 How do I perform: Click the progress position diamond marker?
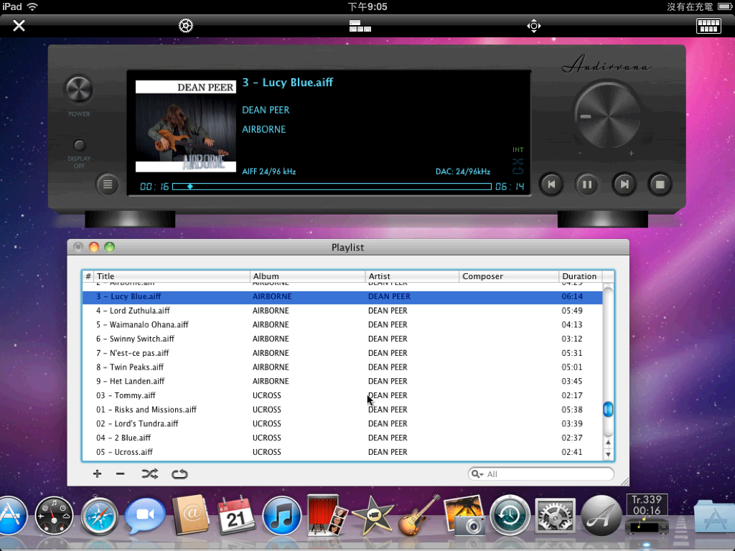point(189,187)
